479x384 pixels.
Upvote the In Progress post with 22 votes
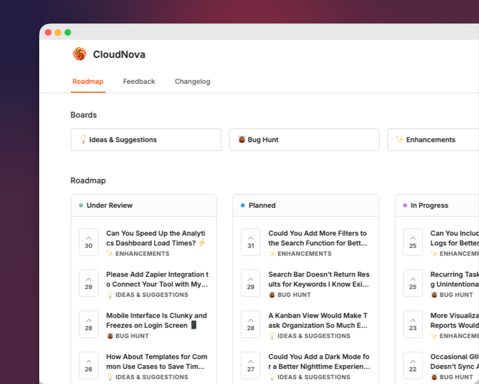[413, 366]
